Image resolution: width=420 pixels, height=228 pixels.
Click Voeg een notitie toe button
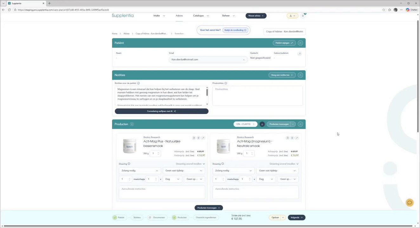pyautogui.click(x=282, y=75)
